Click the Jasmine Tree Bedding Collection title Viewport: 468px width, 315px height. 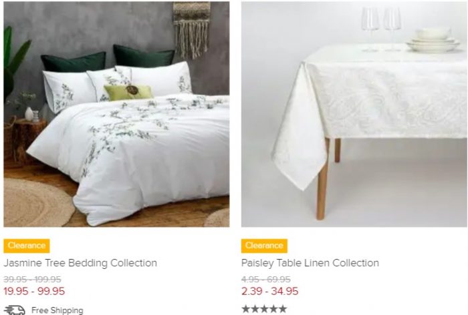click(x=80, y=263)
